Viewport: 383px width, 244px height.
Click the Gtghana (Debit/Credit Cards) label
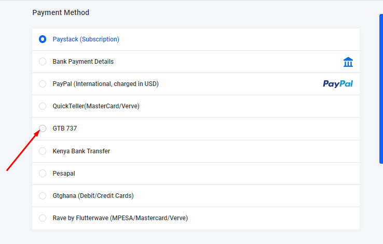(x=93, y=196)
